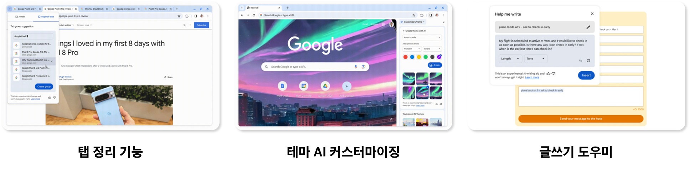Click 'Create' theme button
690x169 pixels.
435,65
